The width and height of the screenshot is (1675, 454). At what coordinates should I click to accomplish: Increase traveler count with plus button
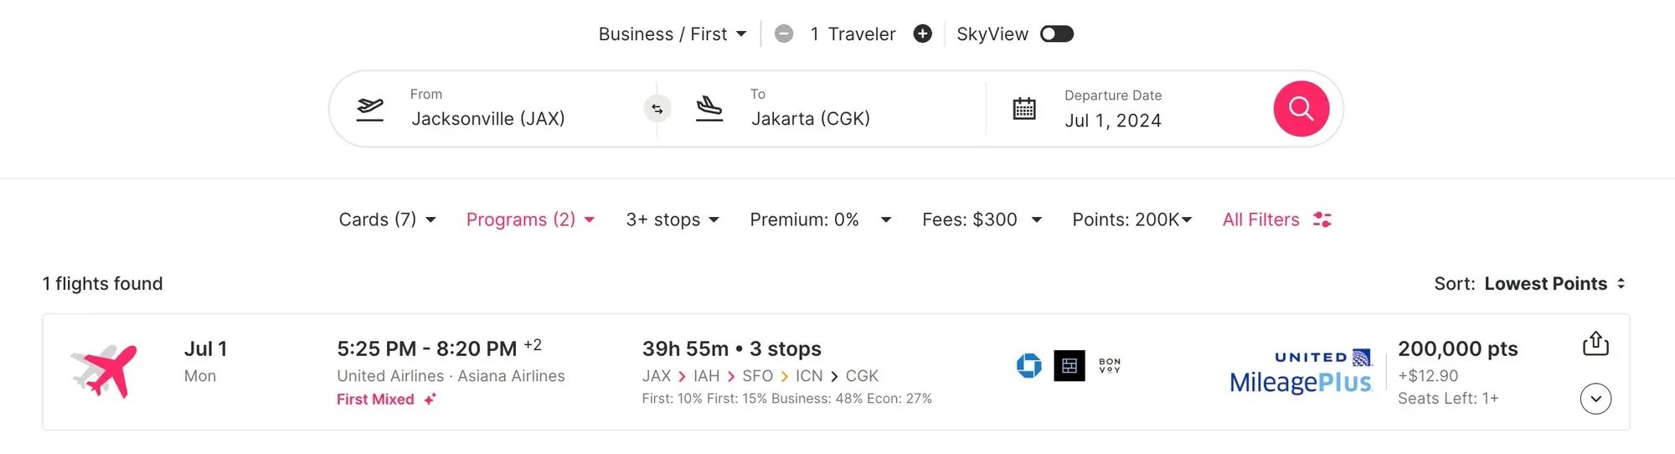point(922,34)
